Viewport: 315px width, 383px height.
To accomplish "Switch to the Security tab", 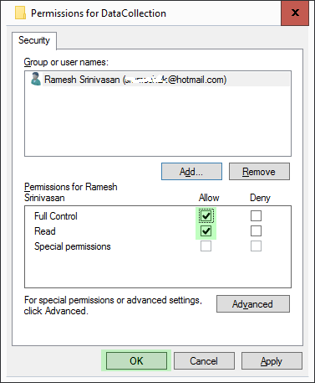I will tap(34, 40).
